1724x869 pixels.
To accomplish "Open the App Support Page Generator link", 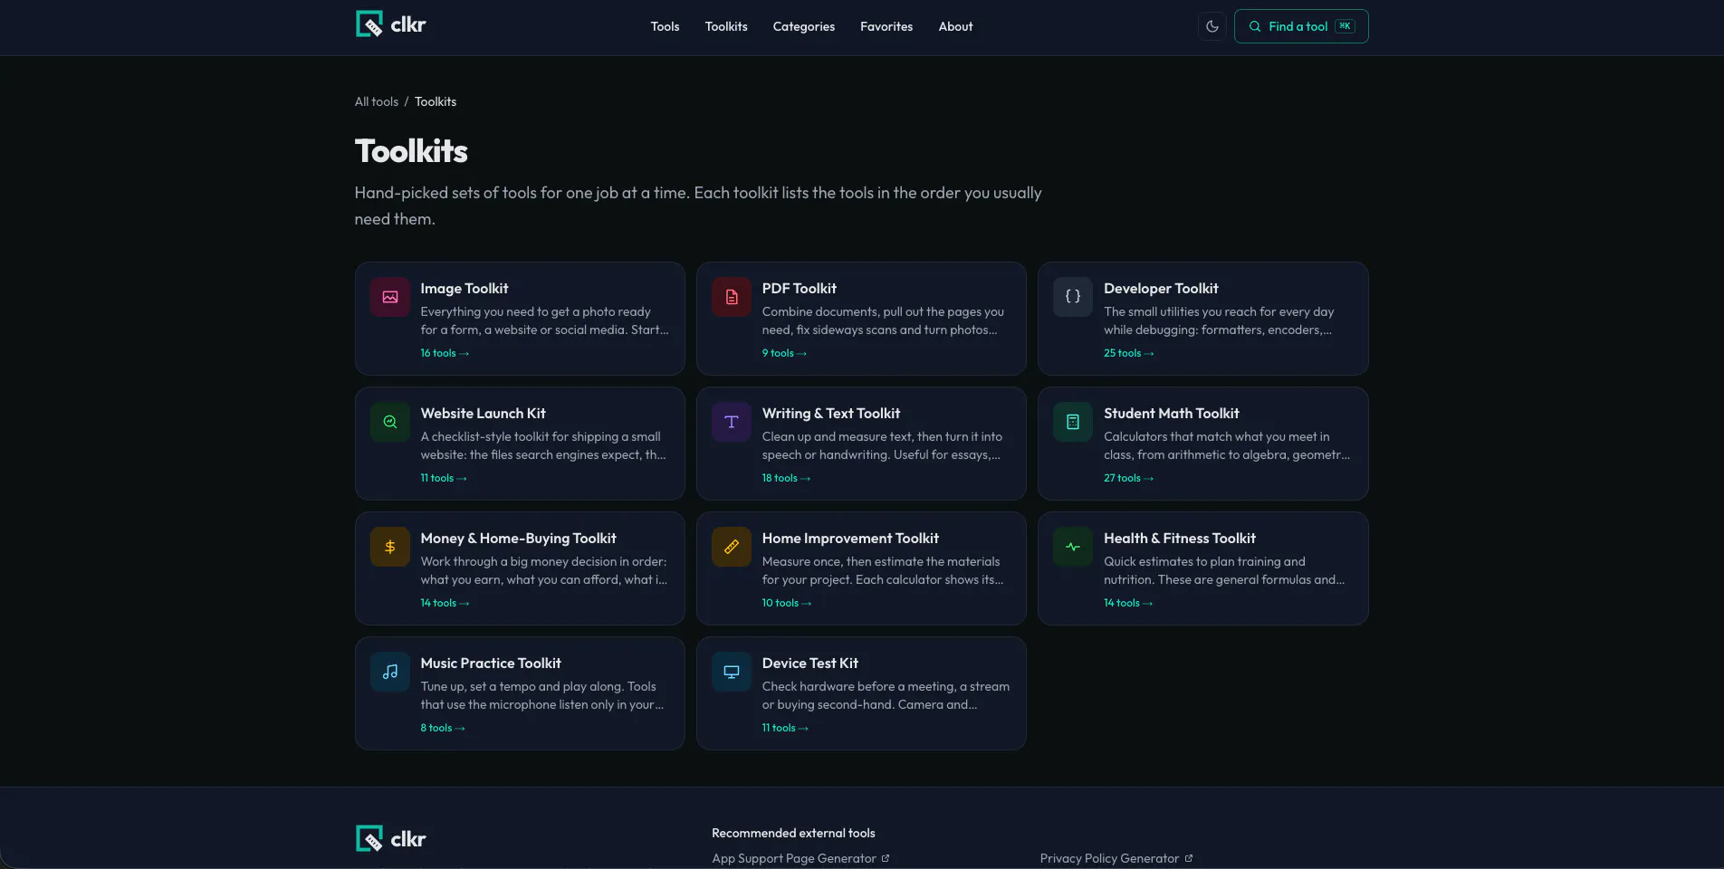I will pos(794,858).
